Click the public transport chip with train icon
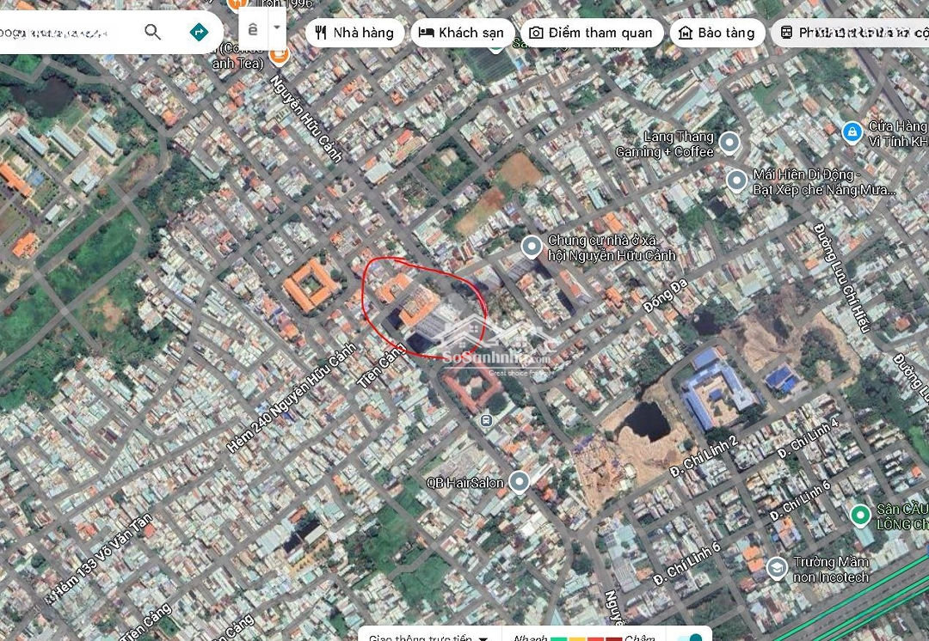 click(852, 33)
